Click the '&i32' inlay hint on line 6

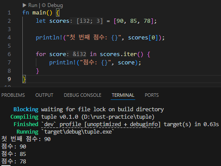click(x=80, y=54)
